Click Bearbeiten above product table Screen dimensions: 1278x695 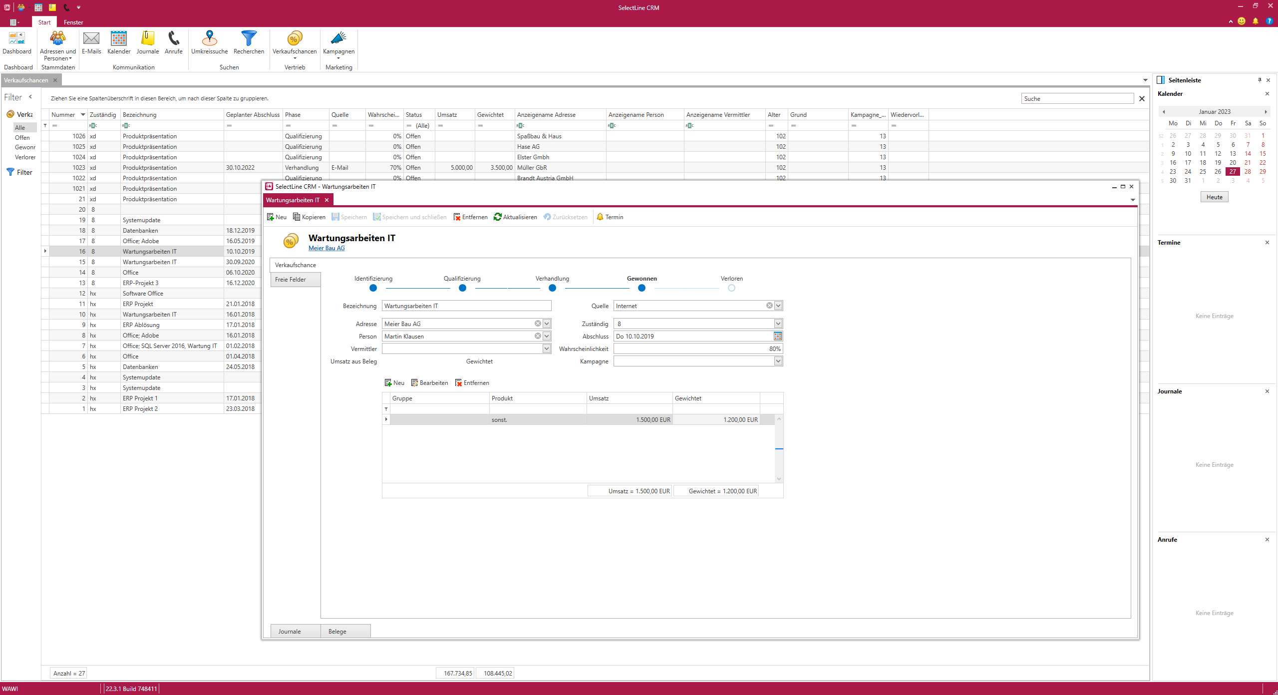click(x=429, y=382)
